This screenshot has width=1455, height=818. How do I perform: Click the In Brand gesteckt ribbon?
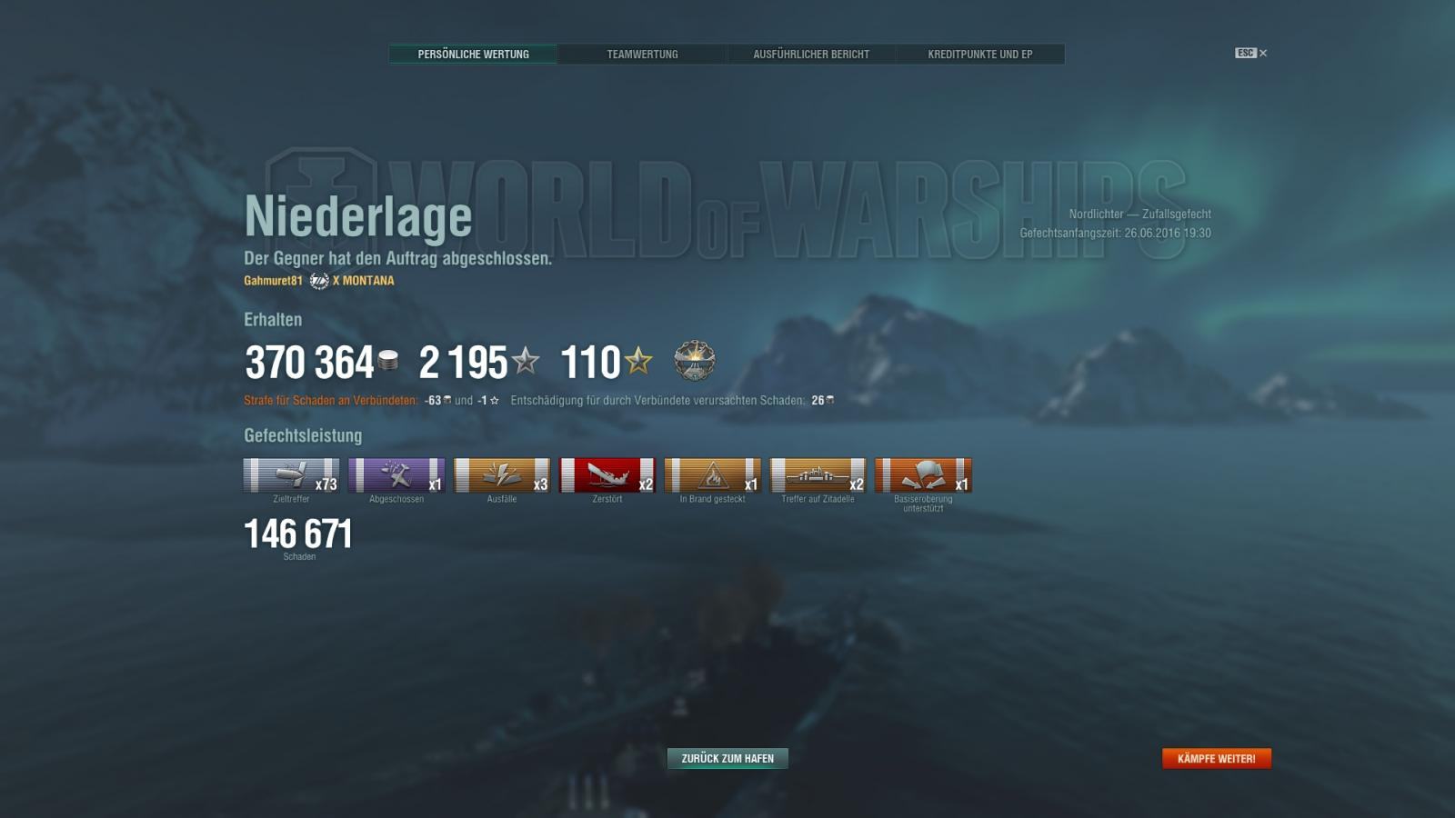713,475
